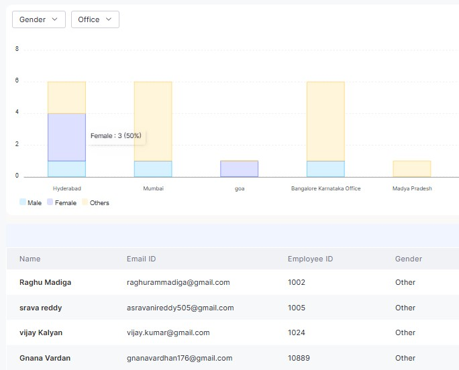Toggle the Male legend swatch
Viewport: 459px width, 370px height.
[x=23, y=202]
